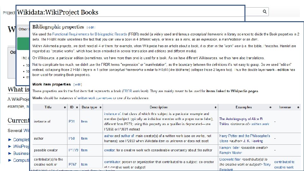Open property P50 link
The width and height of the screenshot is (304, 171).
pyautogui.click(x=72, y=139)
